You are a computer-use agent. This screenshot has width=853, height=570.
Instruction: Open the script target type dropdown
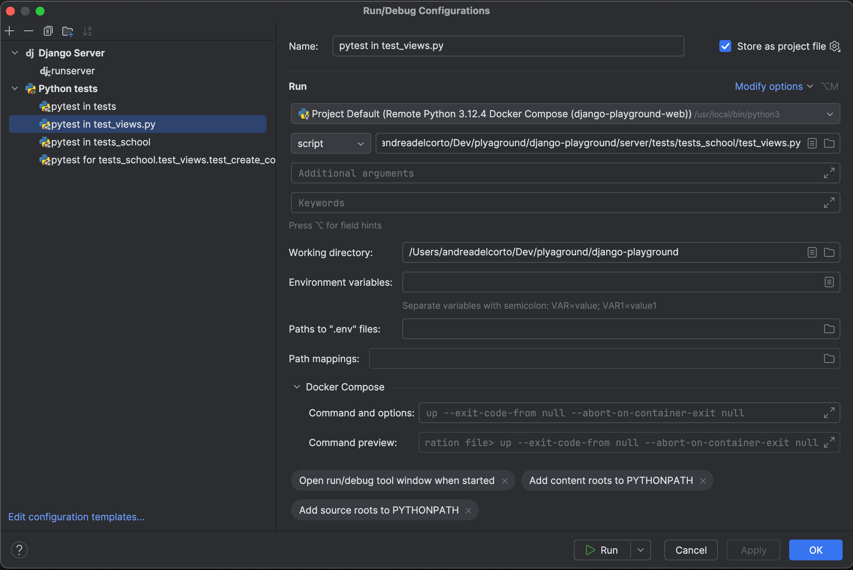[331, 144]
